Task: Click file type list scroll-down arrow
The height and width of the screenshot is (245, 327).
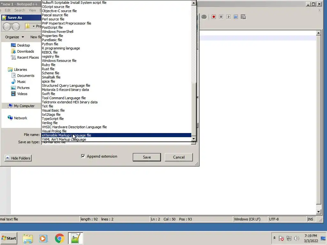Action: coord(194,138)
